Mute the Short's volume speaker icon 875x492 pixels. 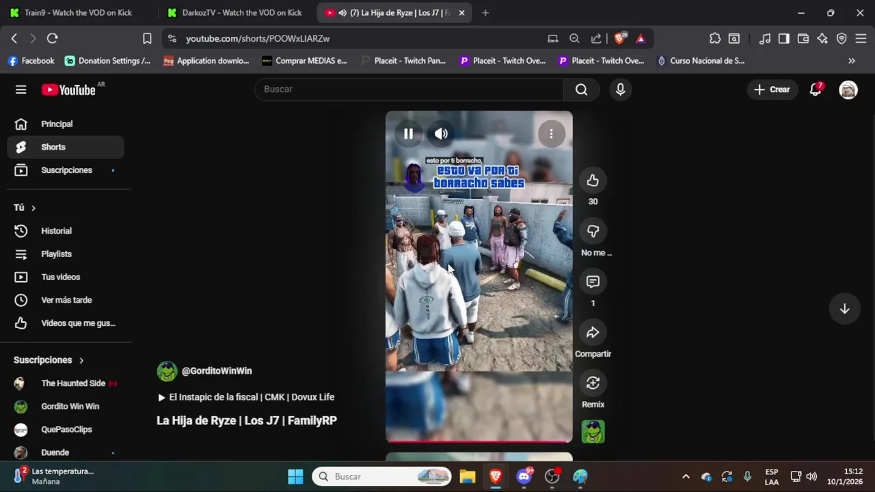click(442, 134)
